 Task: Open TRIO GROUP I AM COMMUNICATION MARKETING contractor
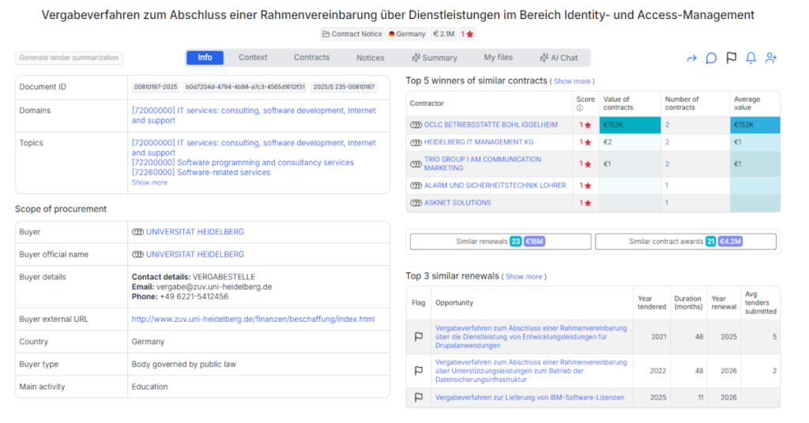(483, 164)
